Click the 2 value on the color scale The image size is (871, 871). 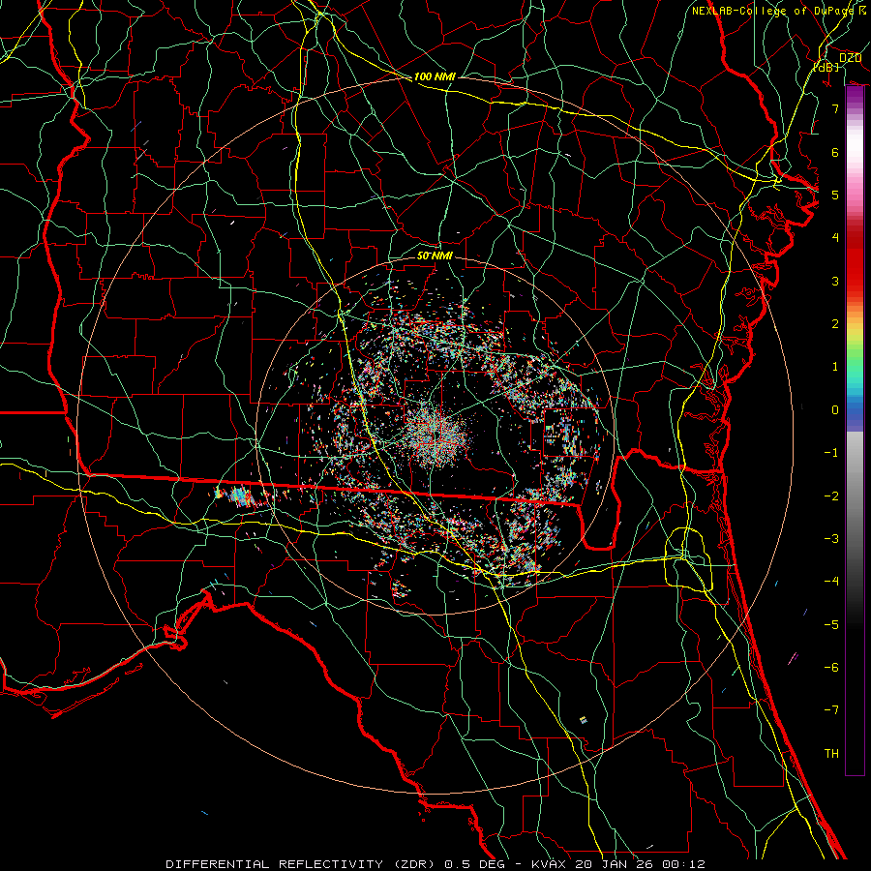(835, 324)
